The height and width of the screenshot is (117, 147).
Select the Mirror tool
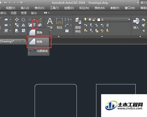pyautogui.click(x=23, y=25)
